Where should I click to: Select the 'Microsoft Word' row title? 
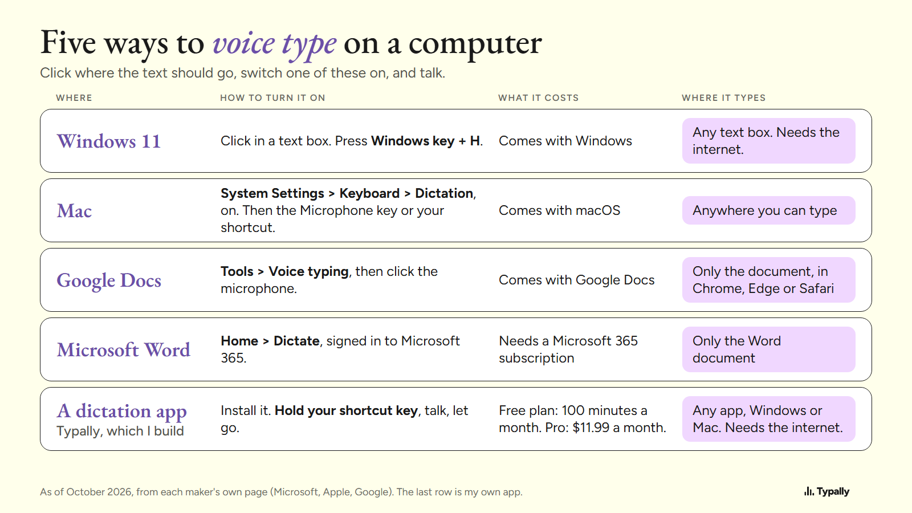124,350
